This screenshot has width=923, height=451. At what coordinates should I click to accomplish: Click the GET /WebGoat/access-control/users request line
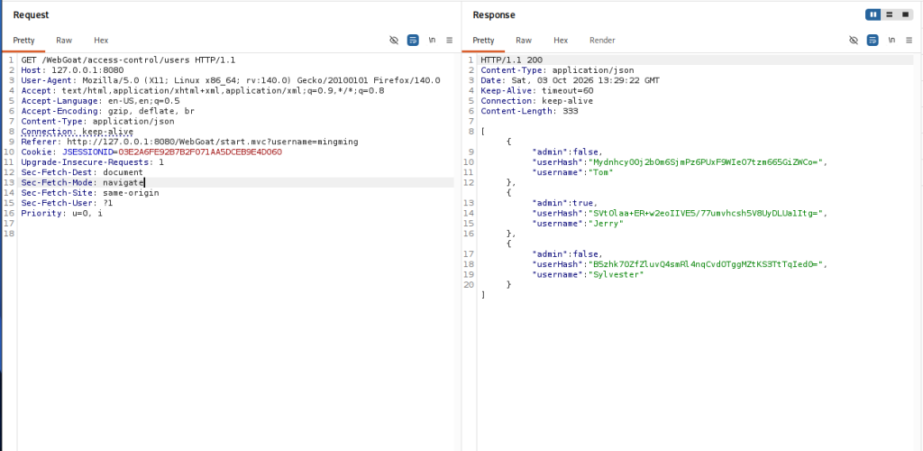pyautogui.click(x=129, y=60)
